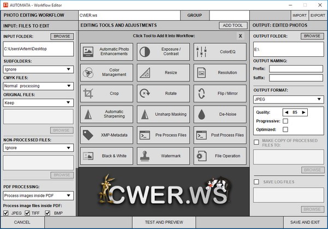Click the Test and Preview button

tap(164, 222)
